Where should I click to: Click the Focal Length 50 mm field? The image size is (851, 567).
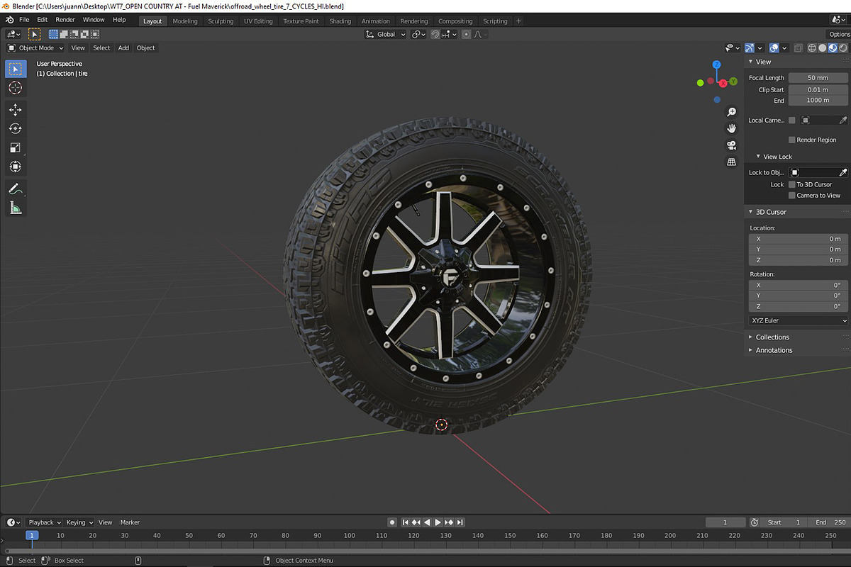coord(818,78)
